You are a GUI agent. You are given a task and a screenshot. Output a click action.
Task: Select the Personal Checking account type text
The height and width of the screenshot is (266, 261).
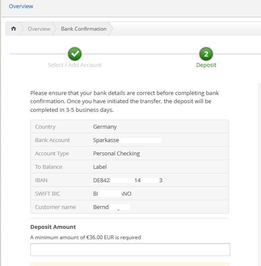tap(117, 154)
